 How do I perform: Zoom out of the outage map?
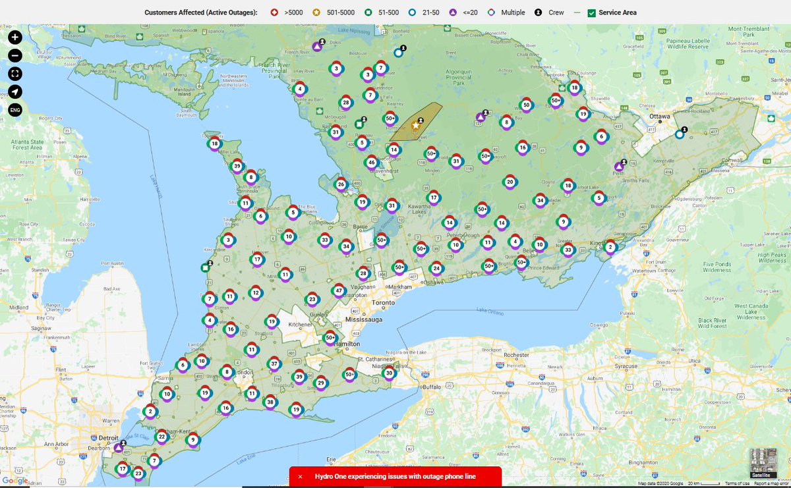pyautogui.click(x=16, y=56)
